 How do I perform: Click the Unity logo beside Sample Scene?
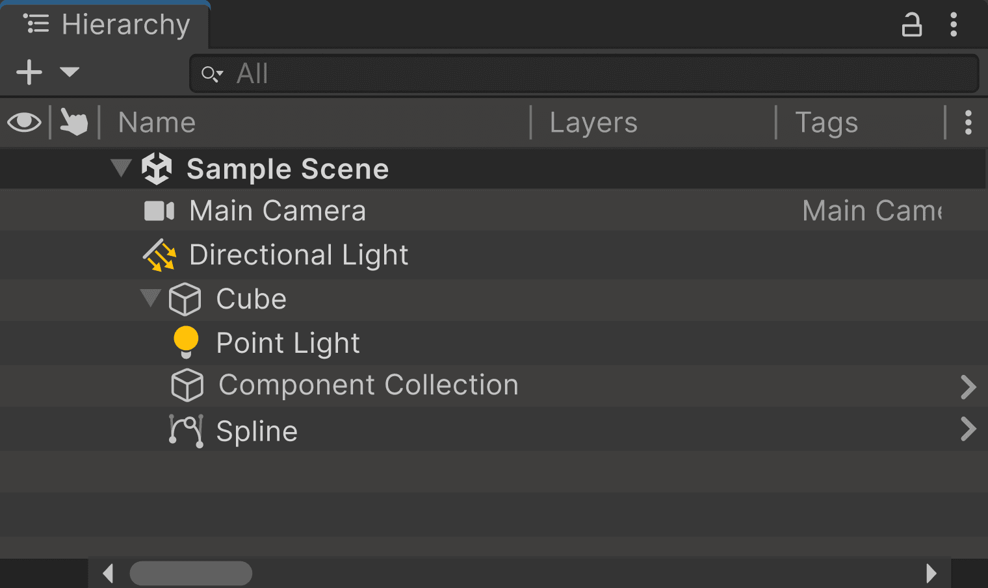coord(157,169)
